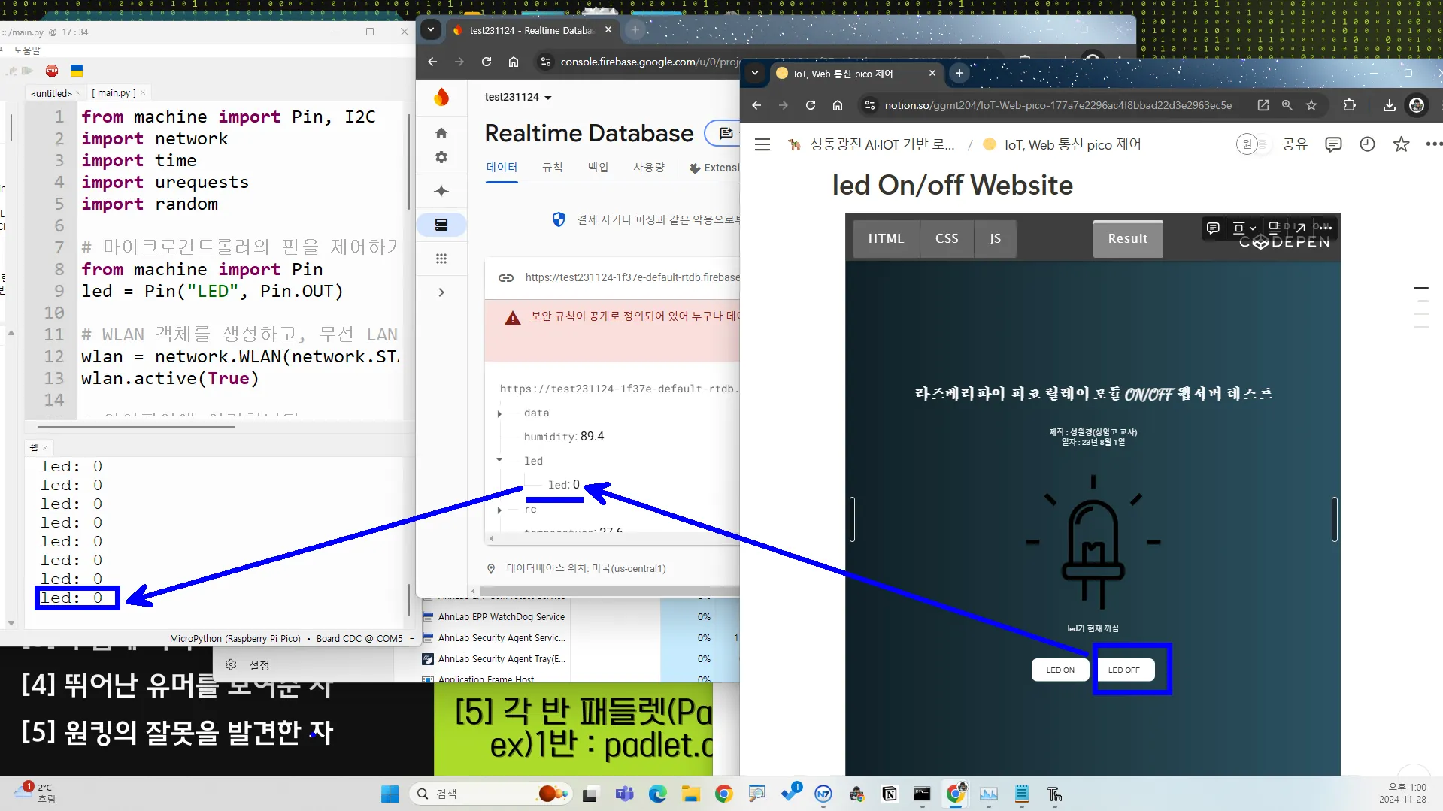Open embed in original via arrow icon
The width and height of the screenshot is (1443, 811).
(1300, 228)
